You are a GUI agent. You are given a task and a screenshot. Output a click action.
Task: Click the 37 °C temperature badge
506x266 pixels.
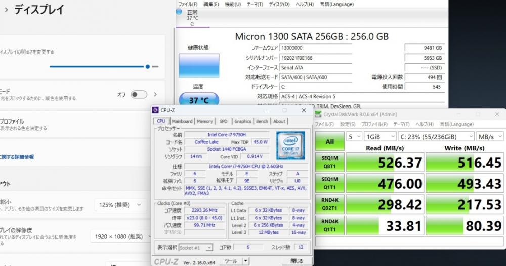tap(199, 100)
